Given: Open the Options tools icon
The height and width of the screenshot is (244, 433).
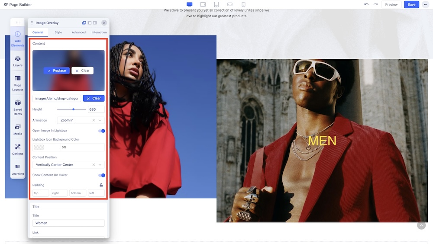Looking at the screenshot, I should 18,149.
